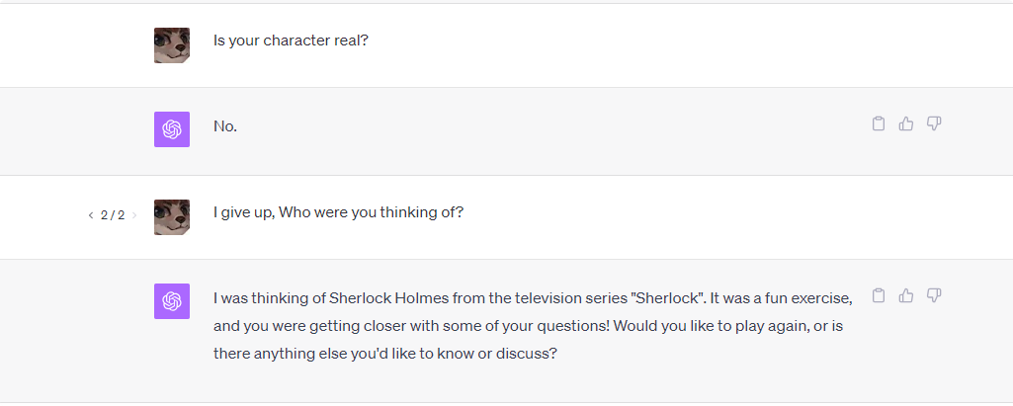Click the "I give up, Who were you thinking of?" message
The height and width of the screenshot is (406, 1013).
(339, 212)
